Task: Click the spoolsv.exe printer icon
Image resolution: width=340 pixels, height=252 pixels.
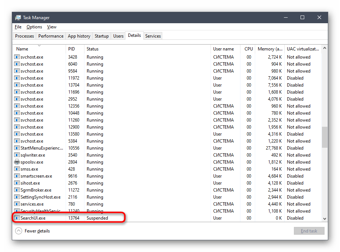Action: (17, 162)
